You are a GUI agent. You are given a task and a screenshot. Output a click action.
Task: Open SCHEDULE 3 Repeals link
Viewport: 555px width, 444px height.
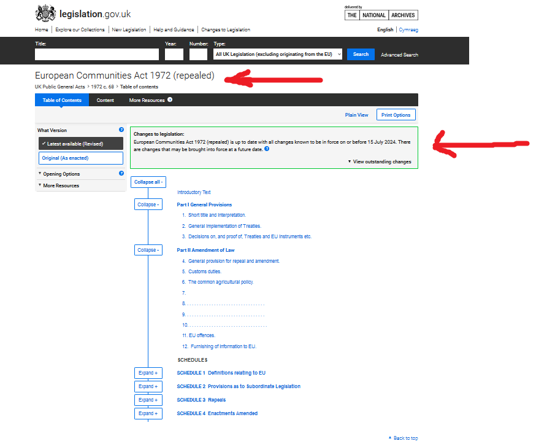(201, 400)
